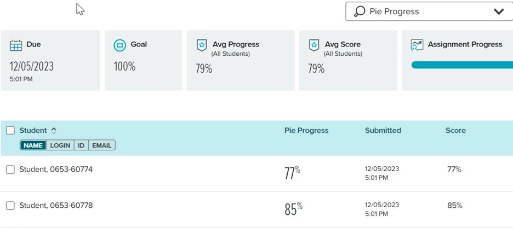
Task: Sort by Student column arrows icon
Action: (54, 131)
